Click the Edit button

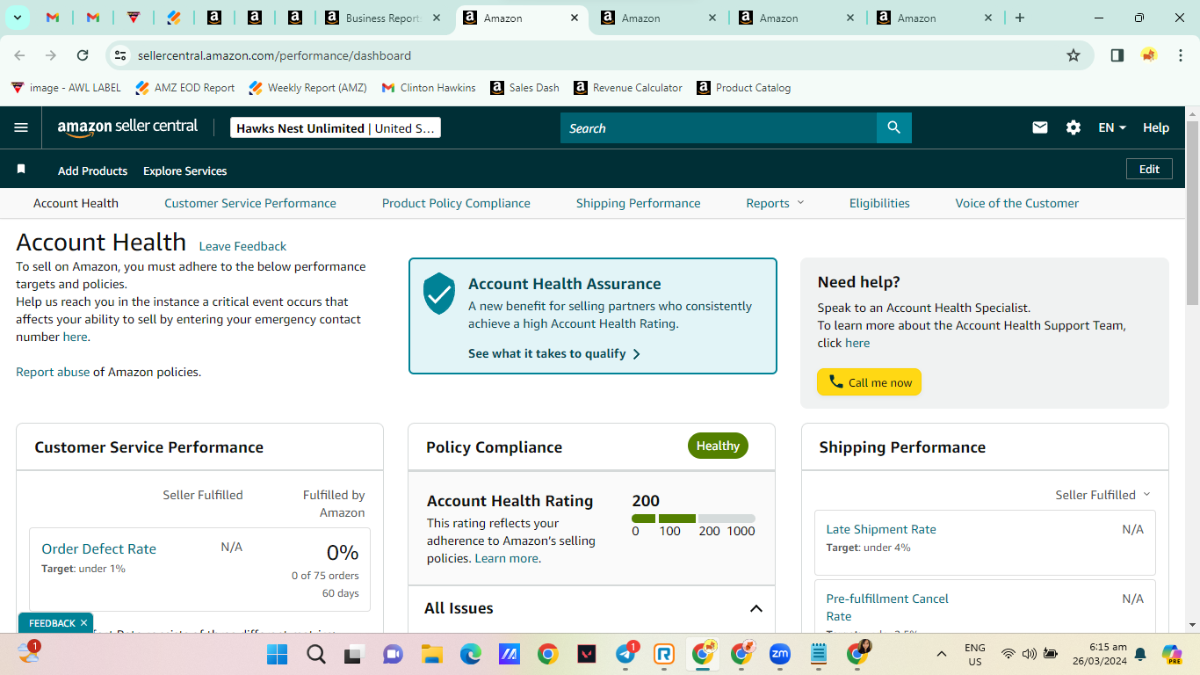pos(1149,169)
